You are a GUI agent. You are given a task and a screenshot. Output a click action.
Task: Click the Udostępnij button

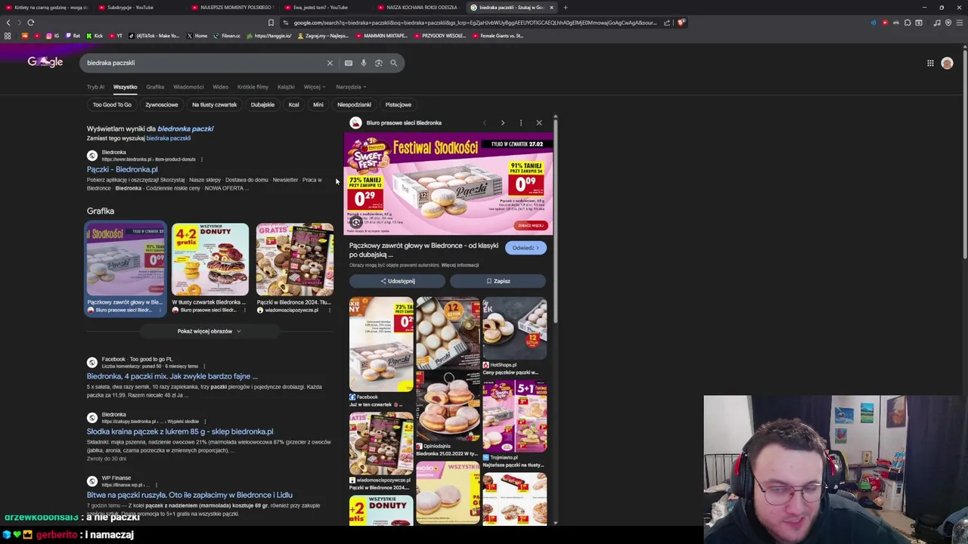click(397, 281)
